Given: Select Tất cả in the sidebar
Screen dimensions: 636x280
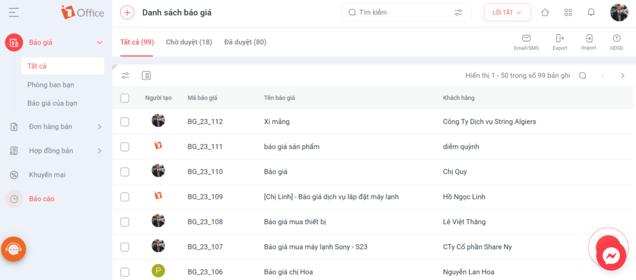Looking at the screenshot, I should click(x=63, y=66).
